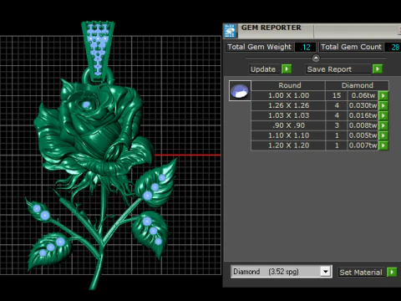Screen dimensions: 401x301
Task: Click the Gem Reporter panel icon
Action: tap(230, 31)
